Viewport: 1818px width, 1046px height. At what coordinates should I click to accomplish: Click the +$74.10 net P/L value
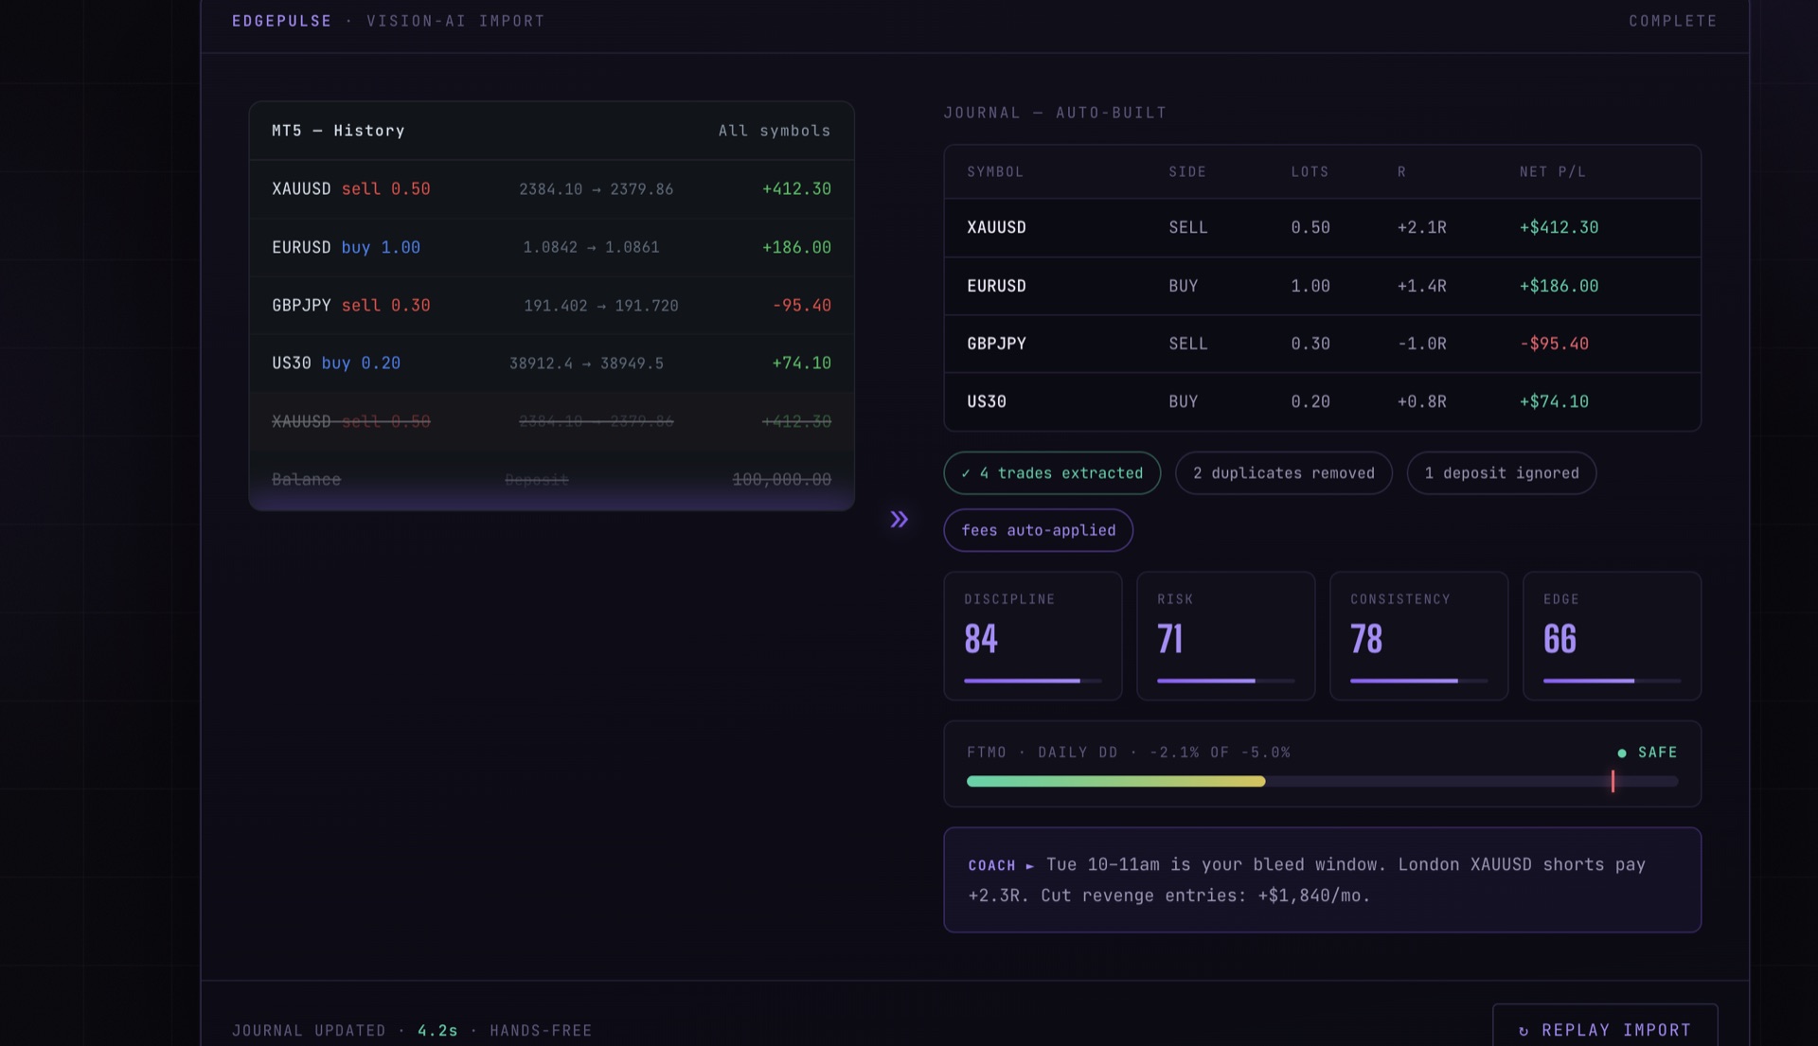click(x=1554, y=401)
